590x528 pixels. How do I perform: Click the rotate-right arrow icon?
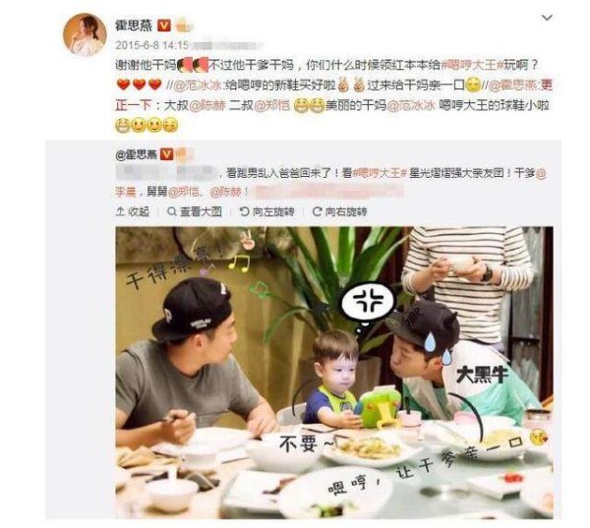click(x=318, y=211)
